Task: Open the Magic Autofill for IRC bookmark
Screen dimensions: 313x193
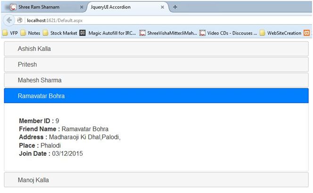Action: (112, 33)
